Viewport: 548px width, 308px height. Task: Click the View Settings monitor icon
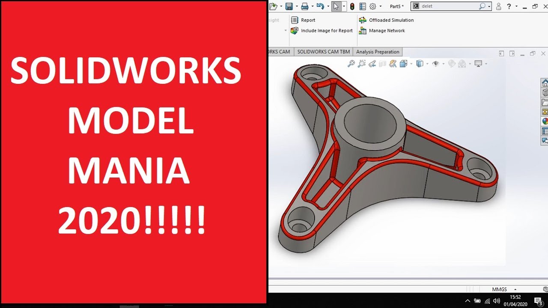[478, 64]
